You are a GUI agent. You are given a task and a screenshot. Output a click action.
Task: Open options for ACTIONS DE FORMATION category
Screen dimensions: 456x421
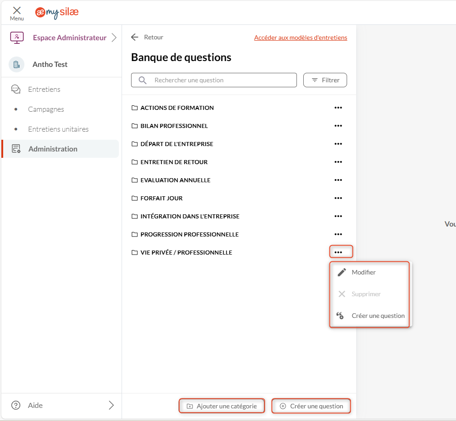pos(338,108)
